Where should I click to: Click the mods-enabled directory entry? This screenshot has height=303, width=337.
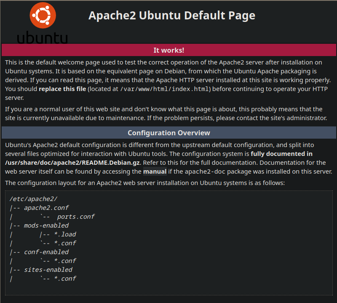click(46, 225)
